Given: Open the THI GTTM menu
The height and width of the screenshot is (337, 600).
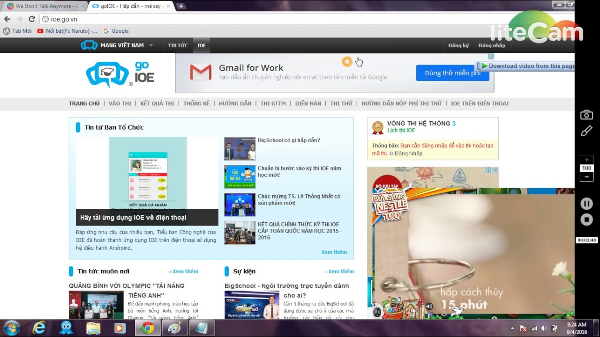Looking at the screenshot, I should [x=273, y=103].
